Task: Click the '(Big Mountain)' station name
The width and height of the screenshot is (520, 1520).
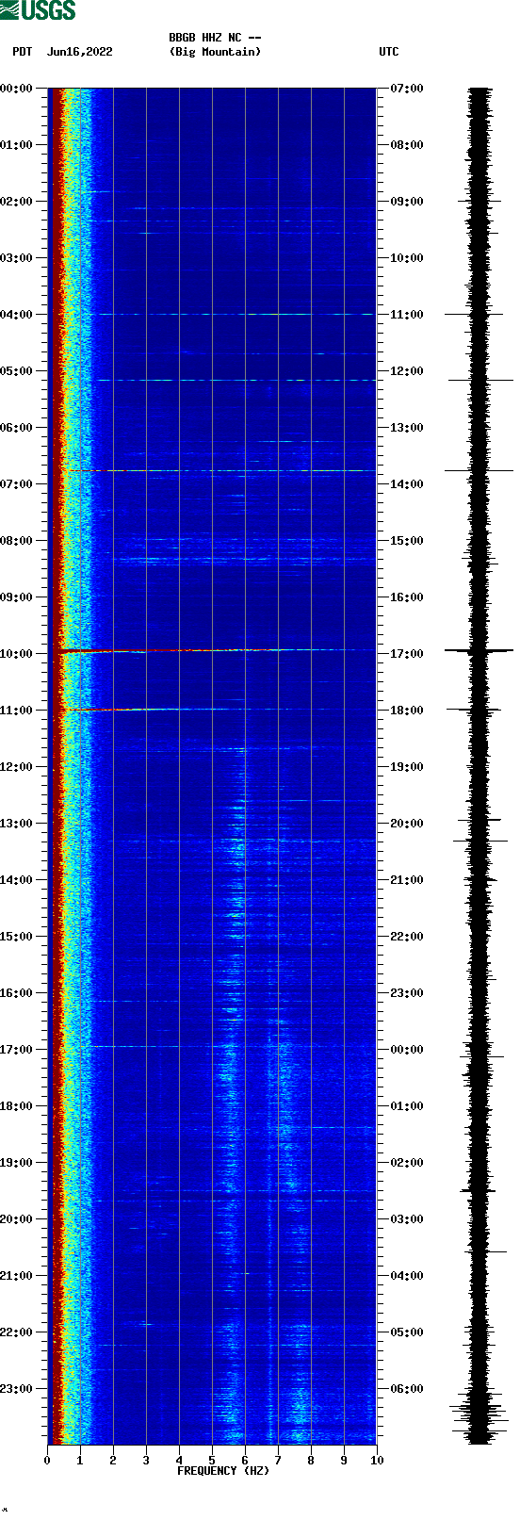Action: click(x=215, y=52)
